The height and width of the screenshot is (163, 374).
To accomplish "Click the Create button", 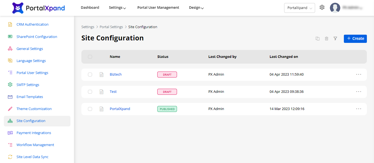I will click(x=355, y=38).
